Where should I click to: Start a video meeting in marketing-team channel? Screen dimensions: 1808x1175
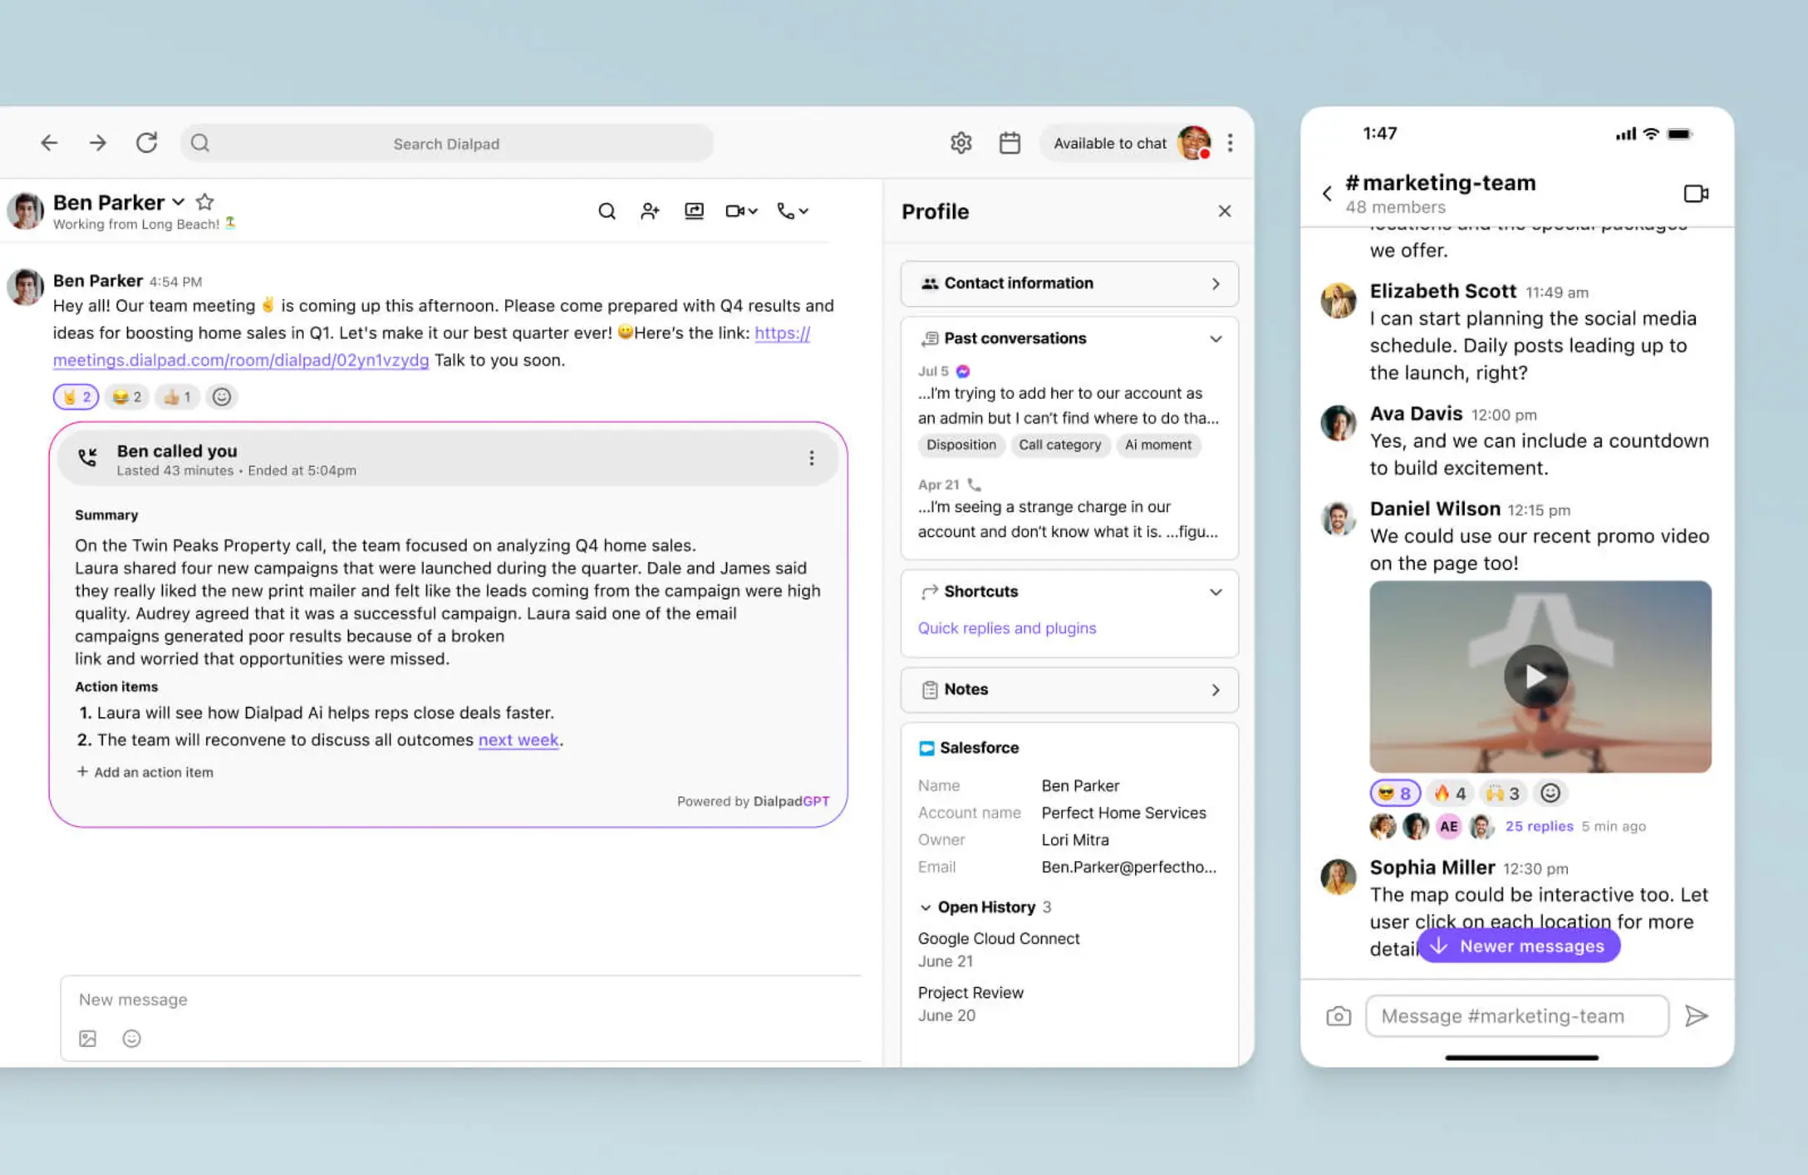1695,193
